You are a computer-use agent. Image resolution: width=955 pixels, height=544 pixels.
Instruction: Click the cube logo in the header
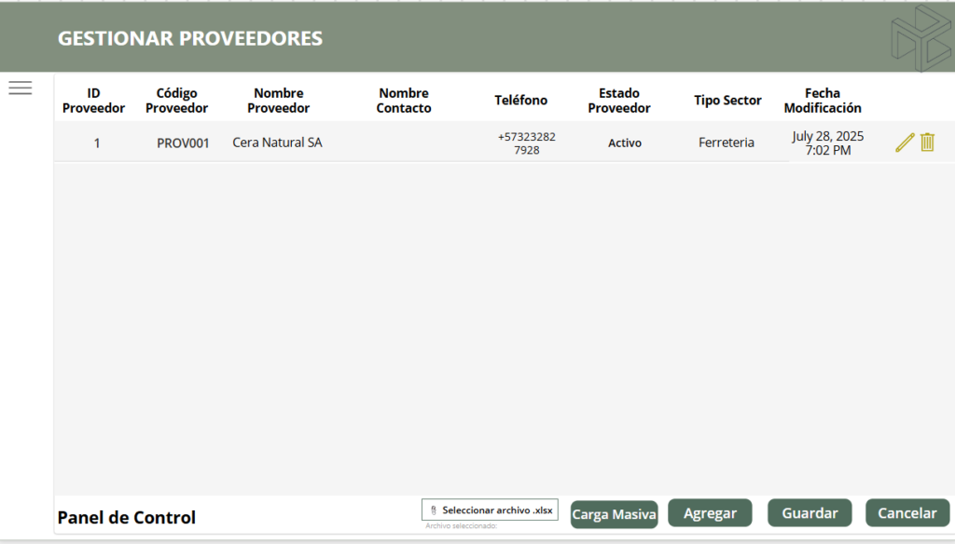click(920, 37)
